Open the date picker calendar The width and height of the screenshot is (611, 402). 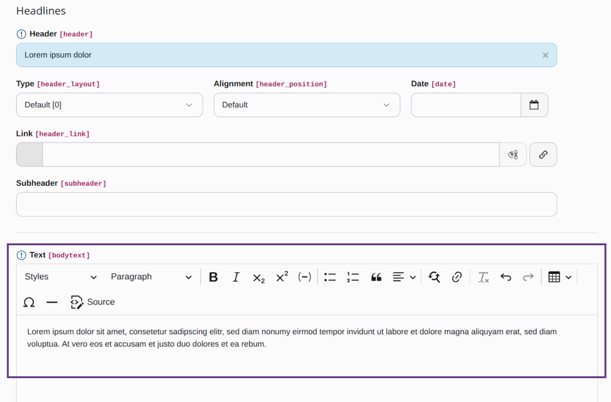(x=534, y=105)
